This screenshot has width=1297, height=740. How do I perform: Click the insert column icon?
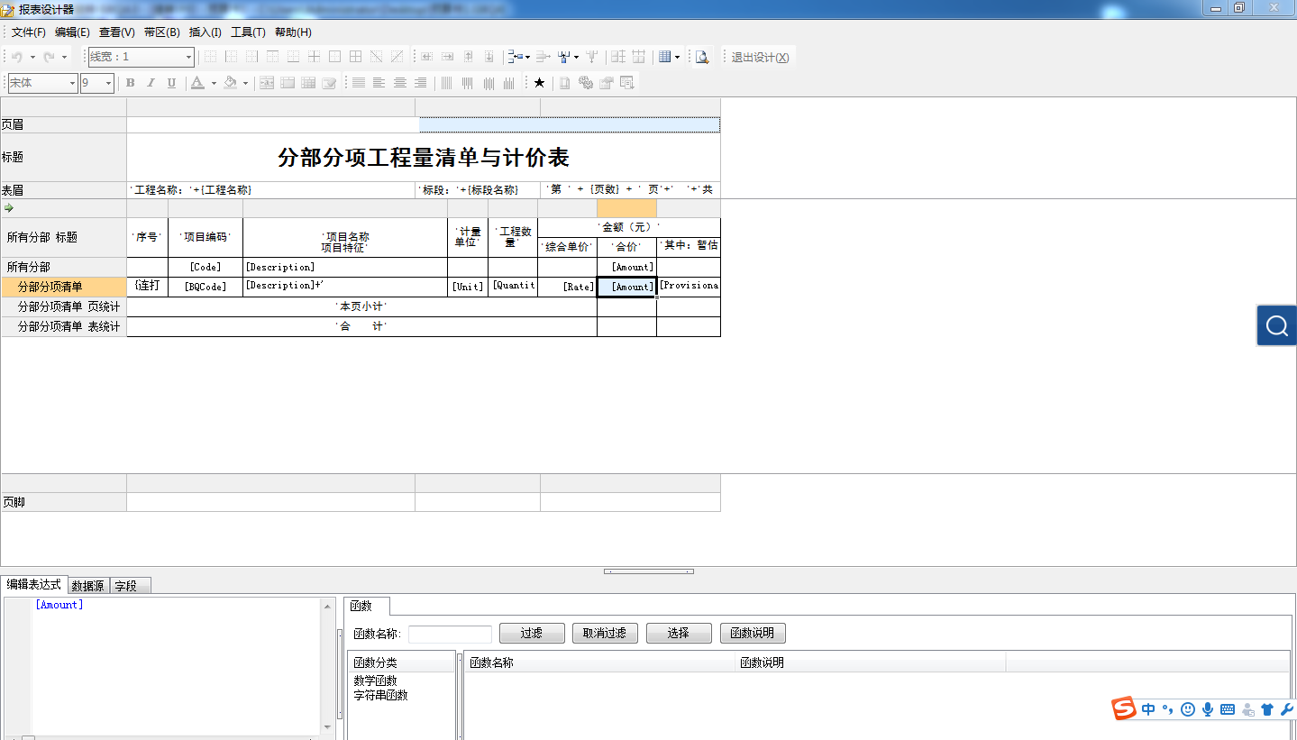click(563, 57)
